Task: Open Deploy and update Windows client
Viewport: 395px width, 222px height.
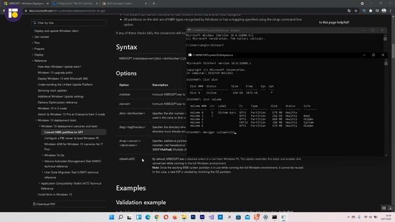Action: [56, 31]
